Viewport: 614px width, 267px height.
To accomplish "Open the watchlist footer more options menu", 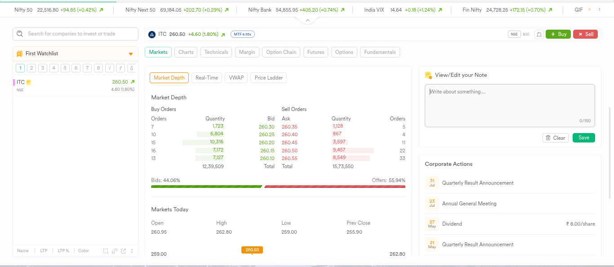I will point(132,251).
